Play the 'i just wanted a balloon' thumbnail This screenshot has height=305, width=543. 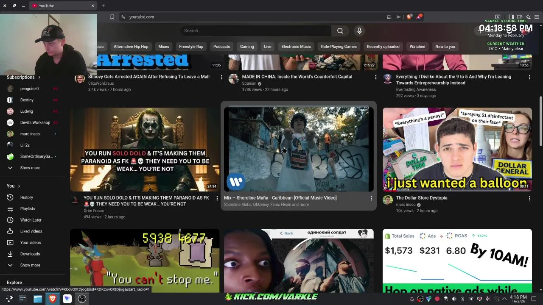click(457, 150)
